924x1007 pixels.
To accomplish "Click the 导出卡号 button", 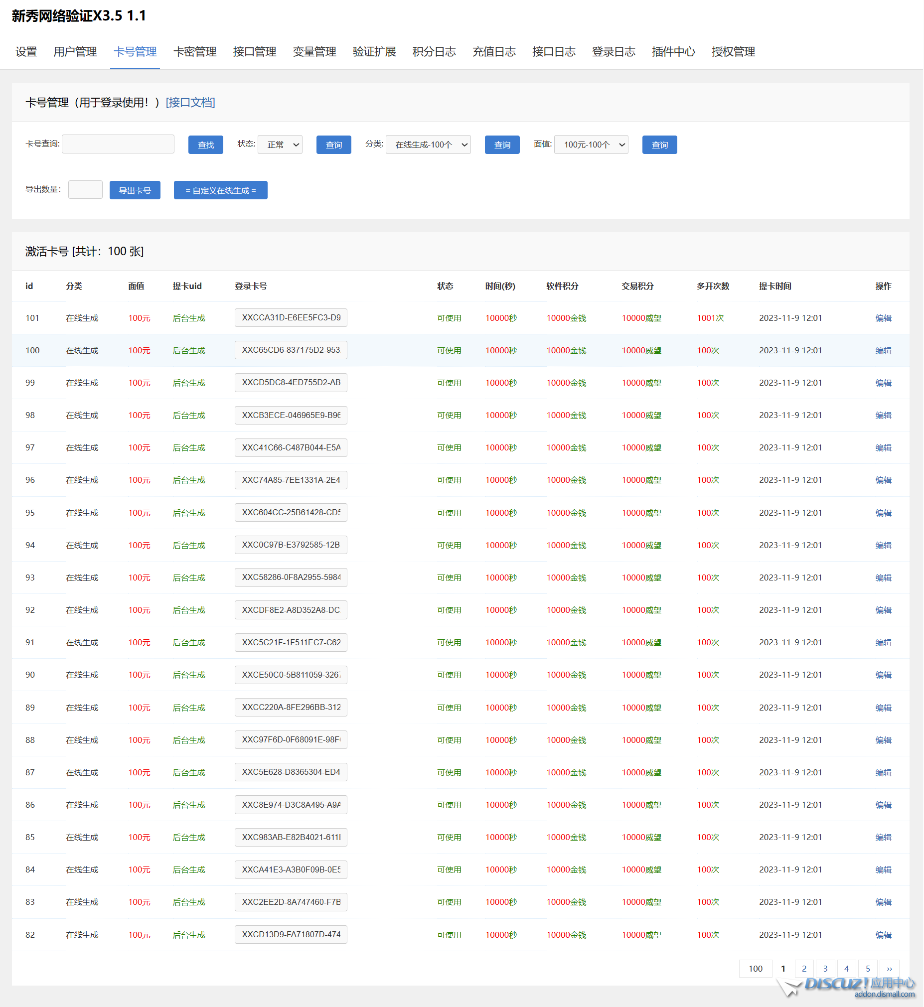I will click(135, 190).
